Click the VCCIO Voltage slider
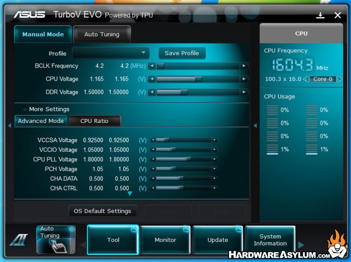This screenshot has height=262, width=351. click(x=183, y=149)
